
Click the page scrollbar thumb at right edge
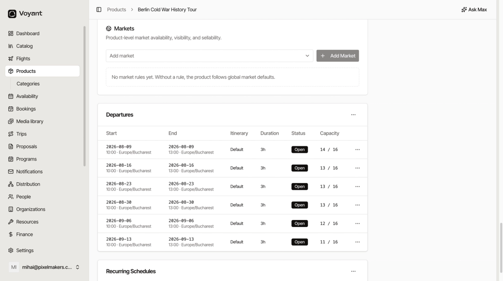pyautogui.click(x=501, y=247)
